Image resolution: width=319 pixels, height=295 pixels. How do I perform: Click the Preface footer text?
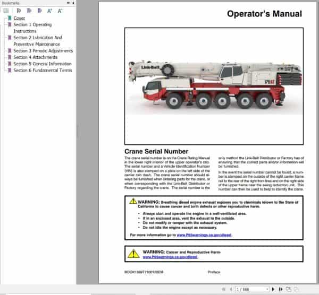(214, 272)
